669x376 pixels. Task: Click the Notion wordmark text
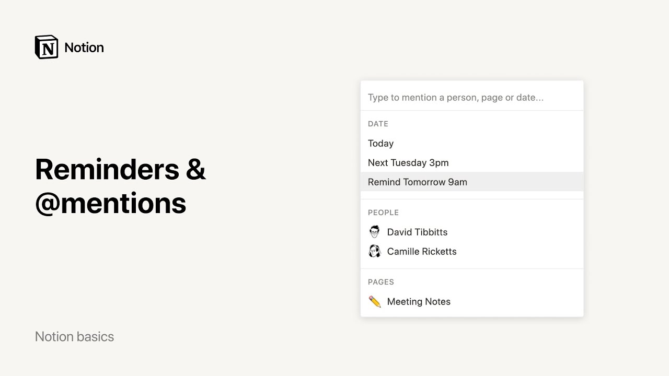point(84,48)
